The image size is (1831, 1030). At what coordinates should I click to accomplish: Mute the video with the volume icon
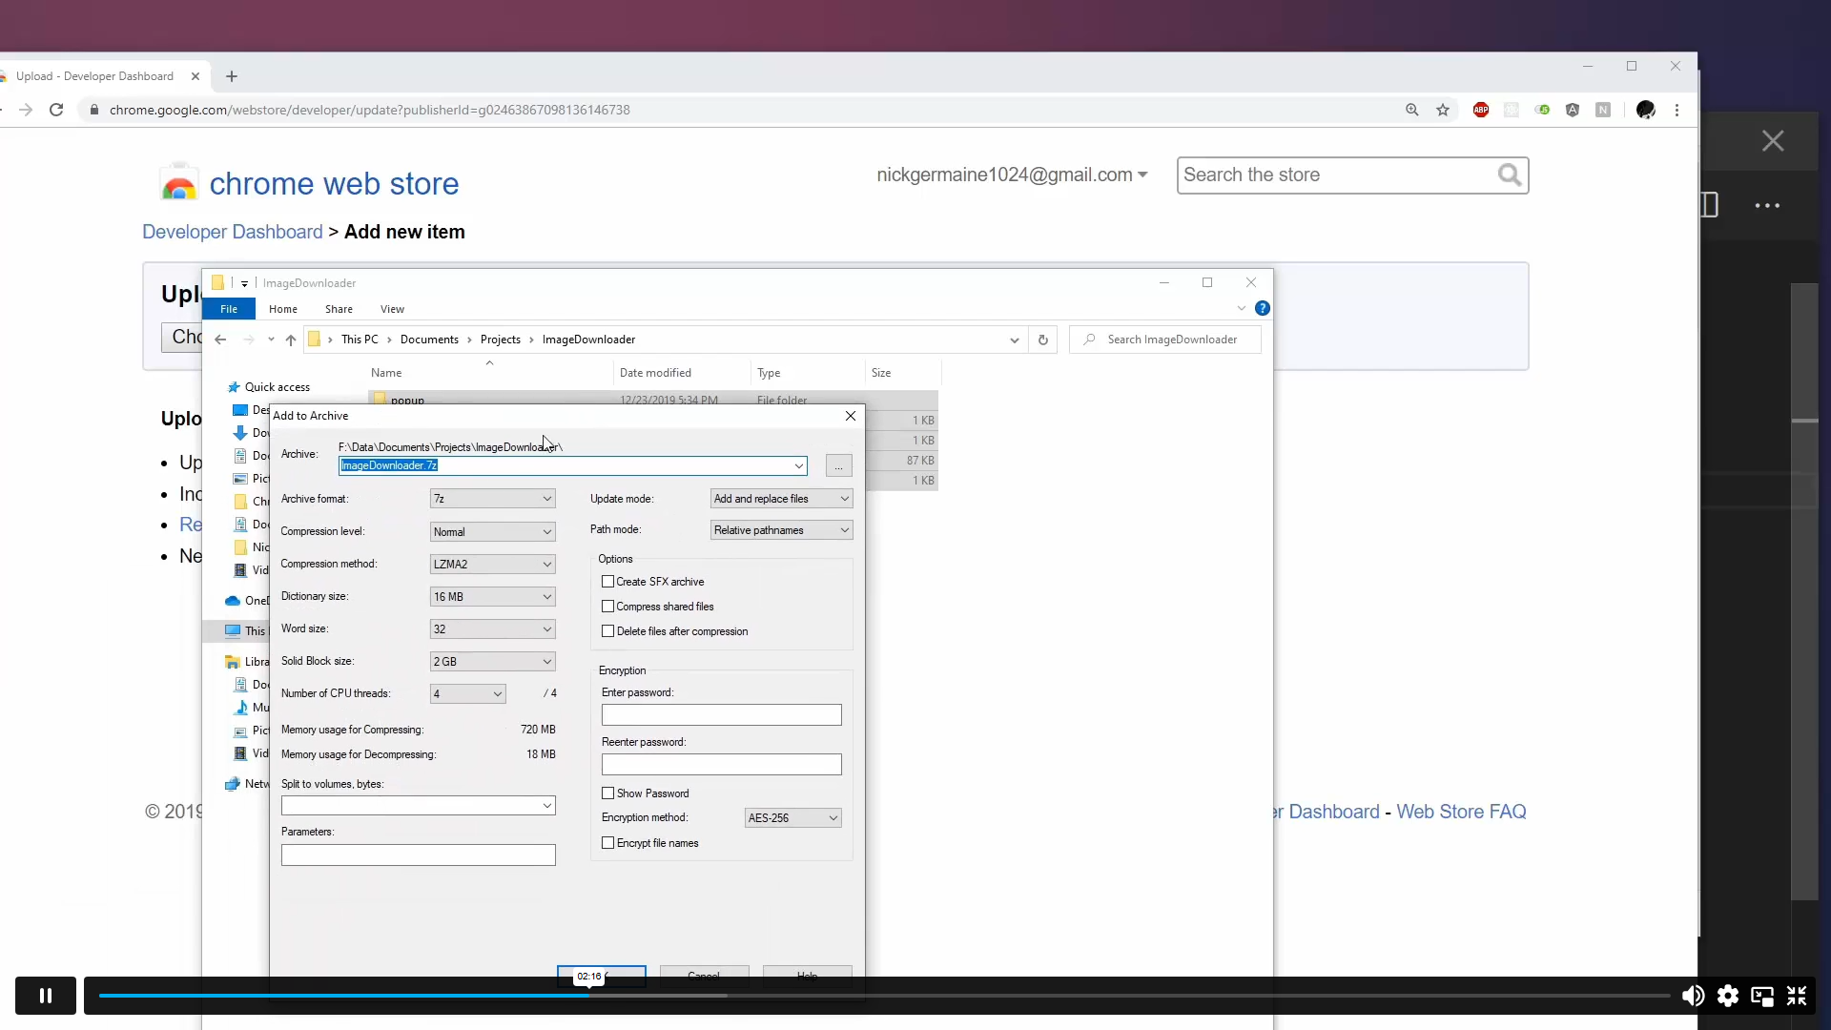(1693, 996)
